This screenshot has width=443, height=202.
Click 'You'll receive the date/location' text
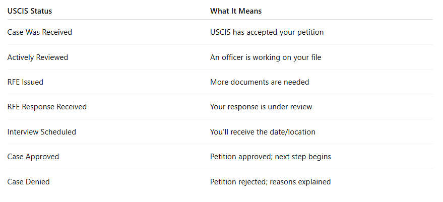point(263,132)
